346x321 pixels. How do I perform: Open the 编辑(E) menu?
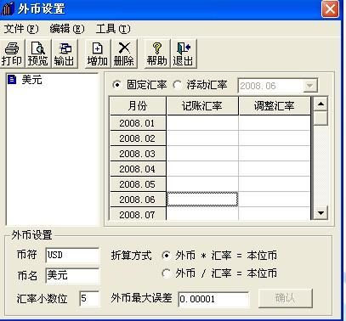(x=67, y=29)
